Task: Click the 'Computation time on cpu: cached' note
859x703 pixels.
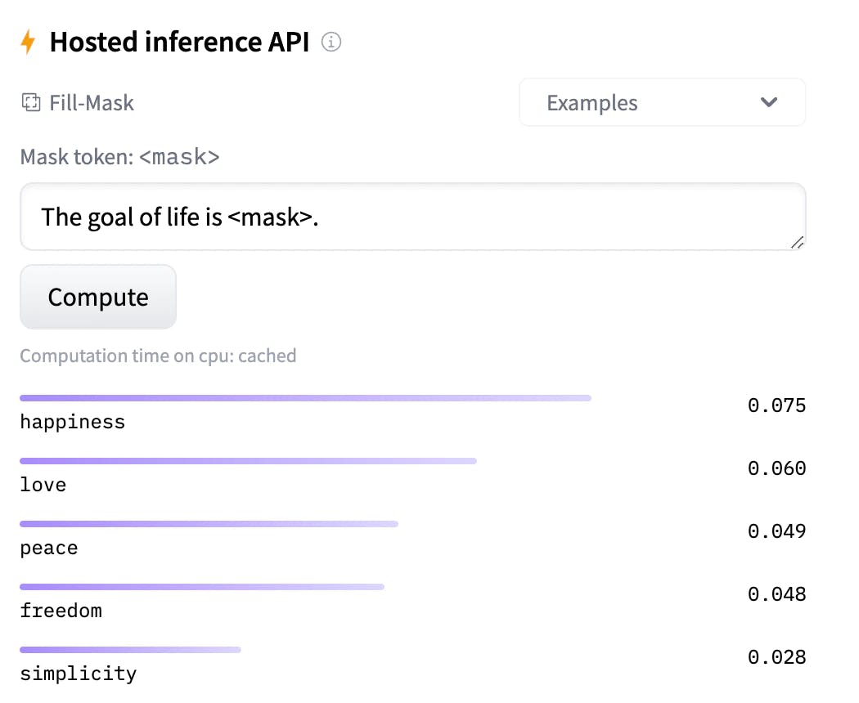Action: (158, 356)
